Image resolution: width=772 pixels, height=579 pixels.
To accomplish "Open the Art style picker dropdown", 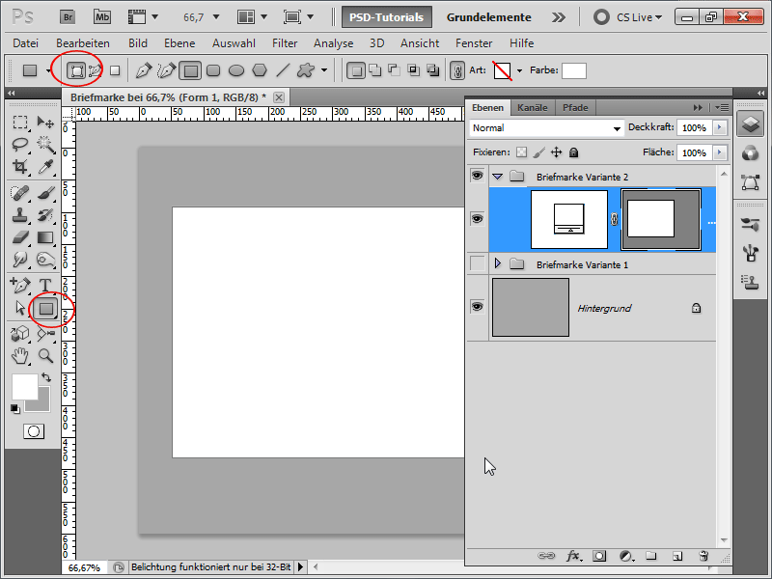I will (x=519, y=70).
